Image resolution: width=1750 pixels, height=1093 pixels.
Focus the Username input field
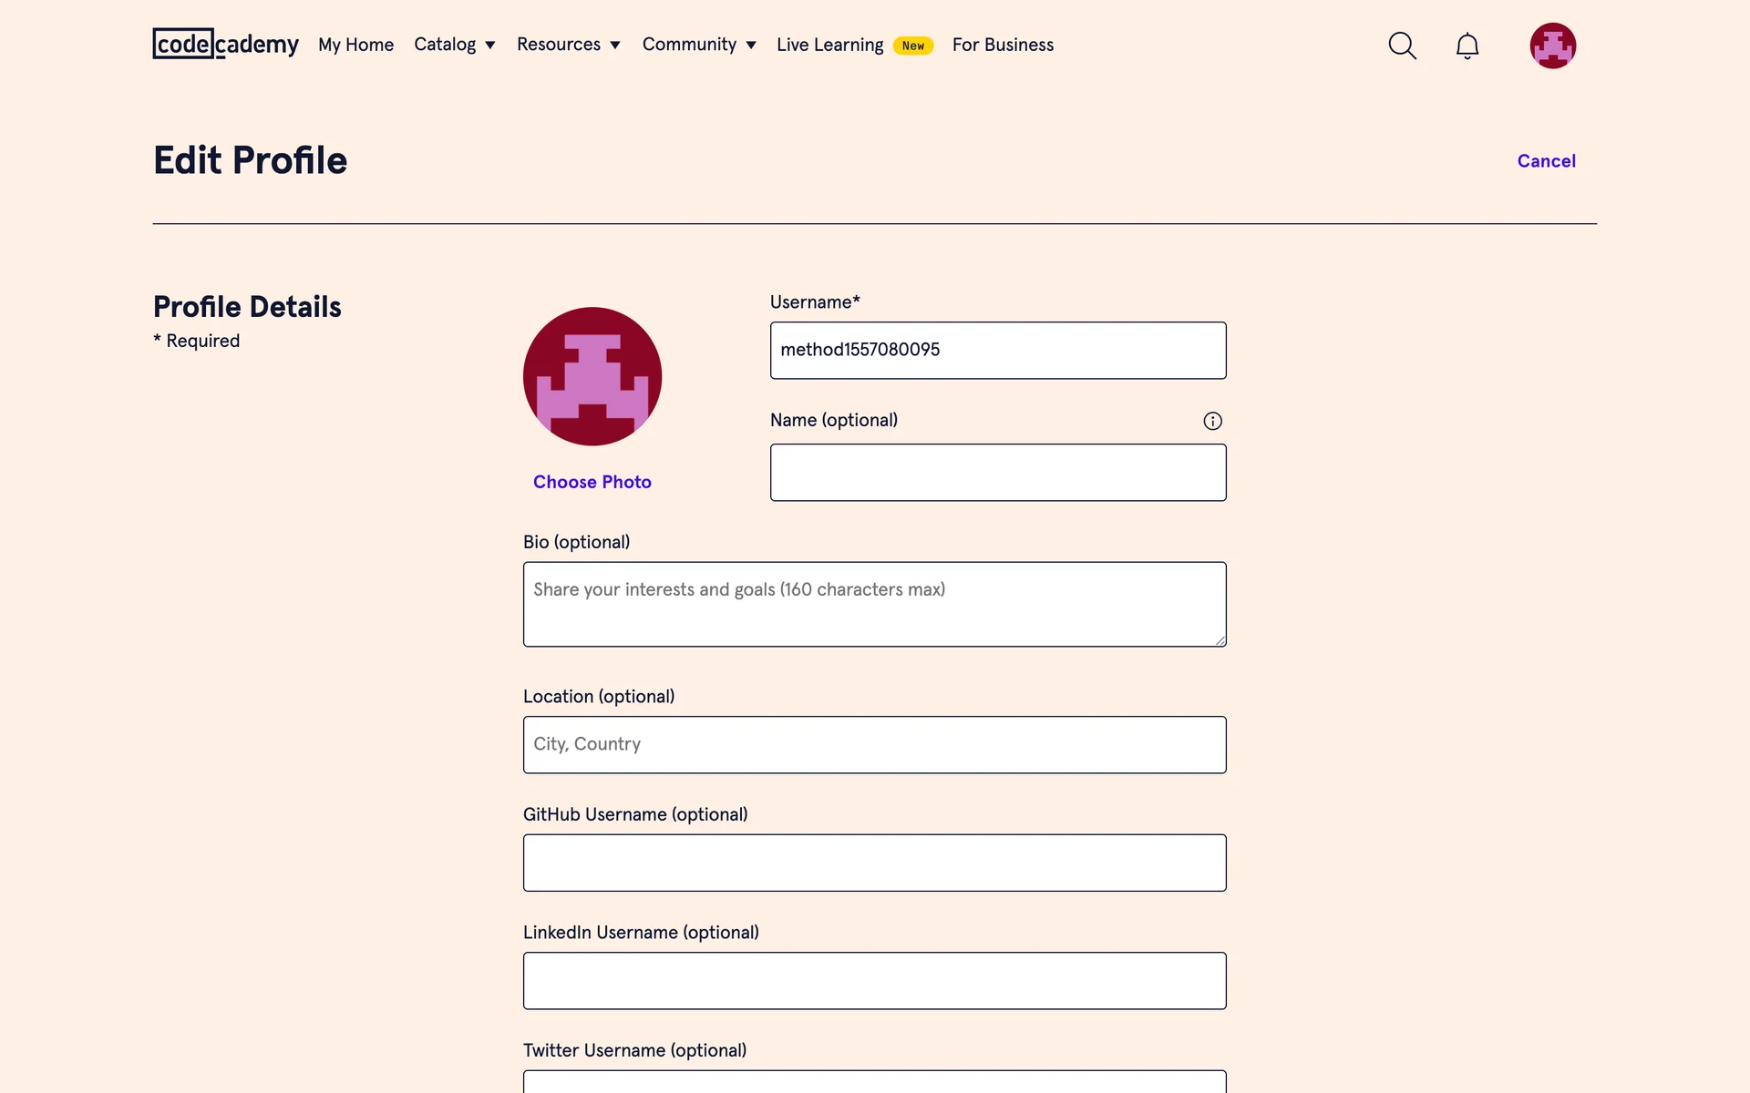click(x=998, y=350)
